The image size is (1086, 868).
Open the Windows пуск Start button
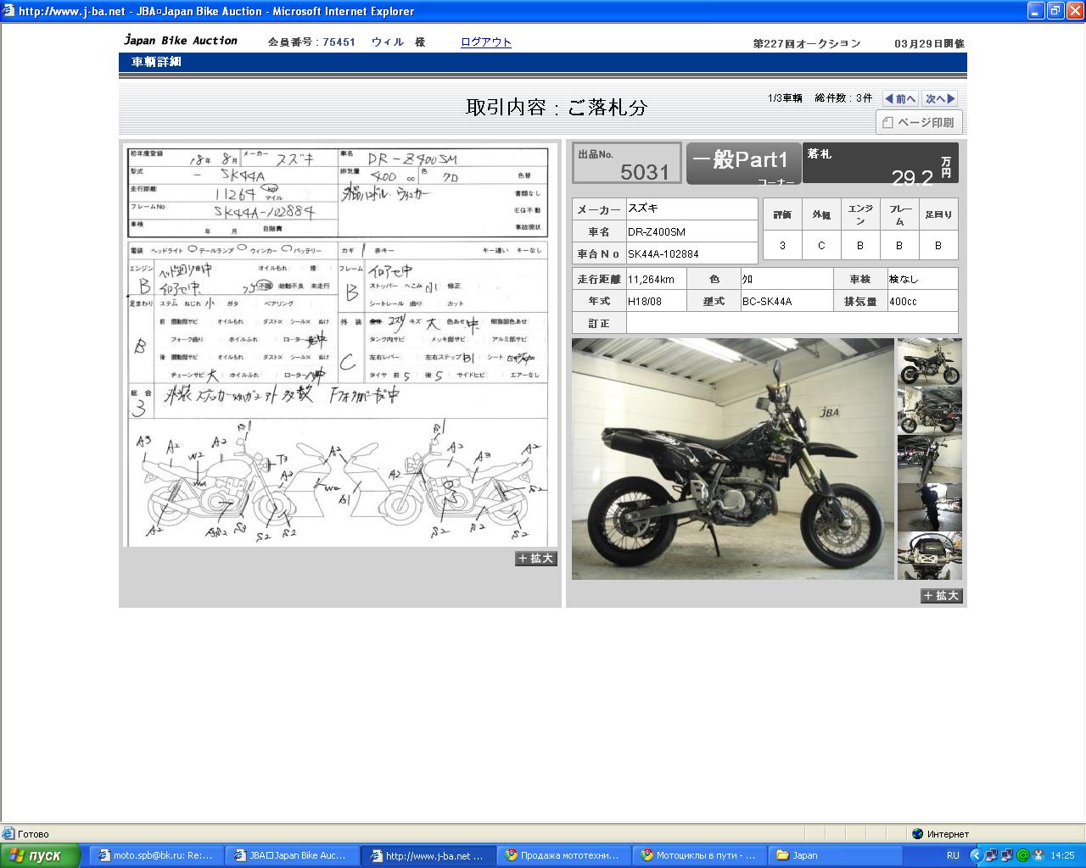pos(40,855)
